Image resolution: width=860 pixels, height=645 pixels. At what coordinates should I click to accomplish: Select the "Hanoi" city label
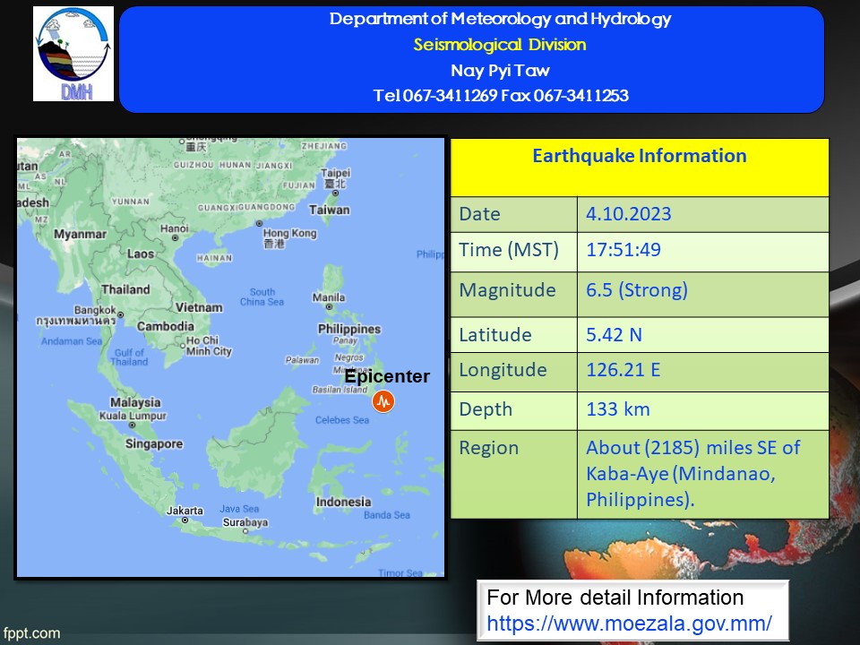pos(175,228)
